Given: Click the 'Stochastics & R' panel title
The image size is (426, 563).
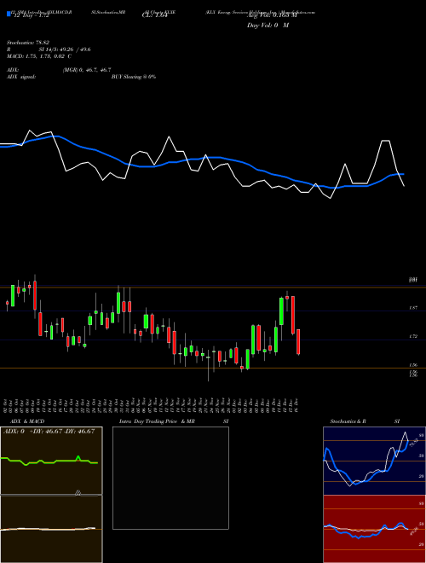Looking at the screenshot, I should (x=348, y=421).
